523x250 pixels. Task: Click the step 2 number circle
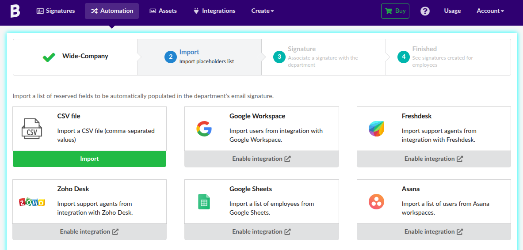171,57
